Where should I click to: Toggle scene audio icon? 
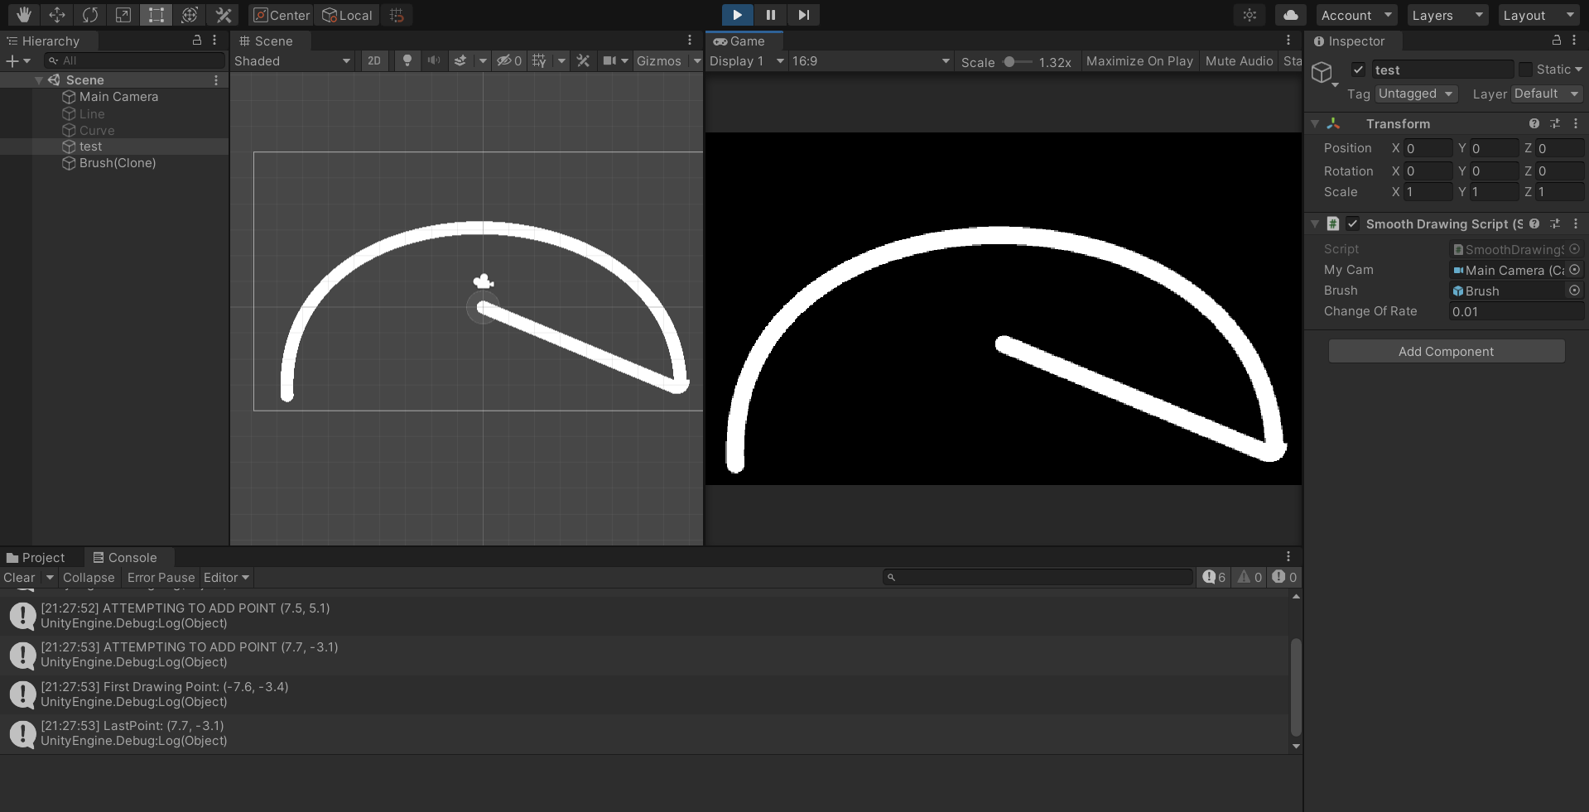(x=433, y=60)
